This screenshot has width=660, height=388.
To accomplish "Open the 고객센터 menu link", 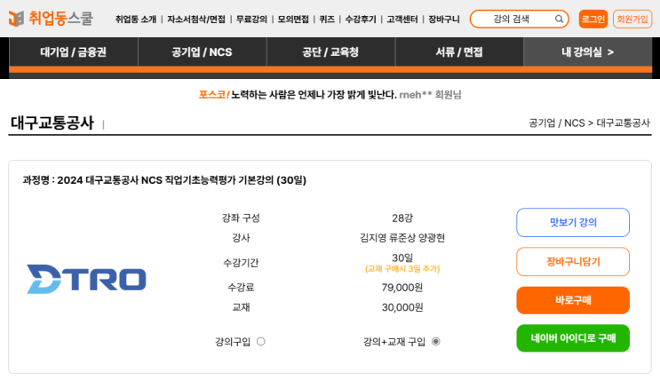I will click(x=402, y=19).
